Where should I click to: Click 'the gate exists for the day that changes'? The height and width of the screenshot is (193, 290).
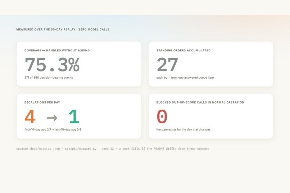(x=183, y=129)
